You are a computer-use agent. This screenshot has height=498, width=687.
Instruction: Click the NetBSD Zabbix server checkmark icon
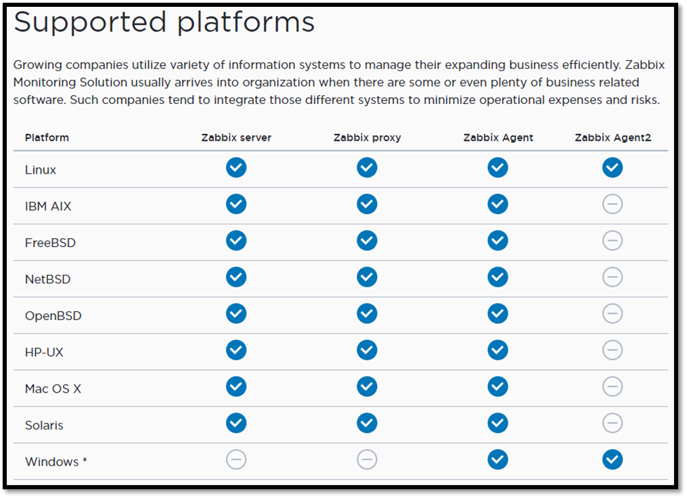[x=236, y=277]
